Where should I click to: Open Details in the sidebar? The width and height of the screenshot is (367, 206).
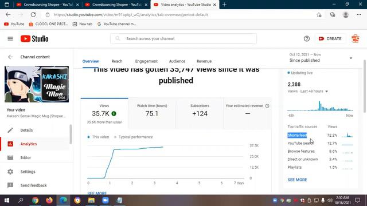pyautogui.click(x=26, y=130)
